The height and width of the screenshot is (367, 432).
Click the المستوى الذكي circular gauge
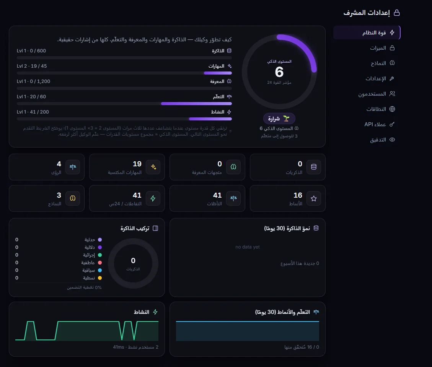point(279,71)
